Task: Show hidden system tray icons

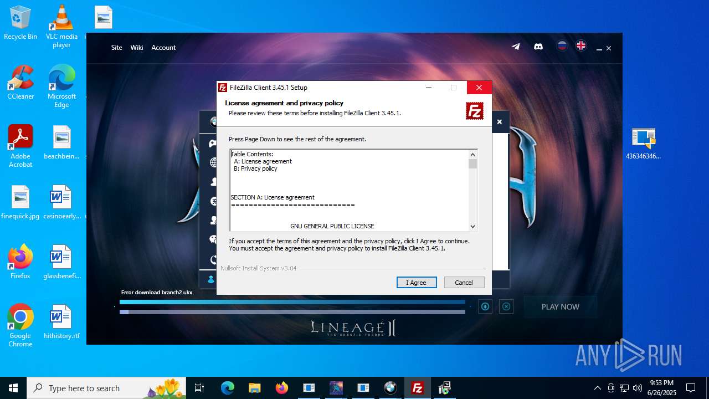Action: [597, 388]
